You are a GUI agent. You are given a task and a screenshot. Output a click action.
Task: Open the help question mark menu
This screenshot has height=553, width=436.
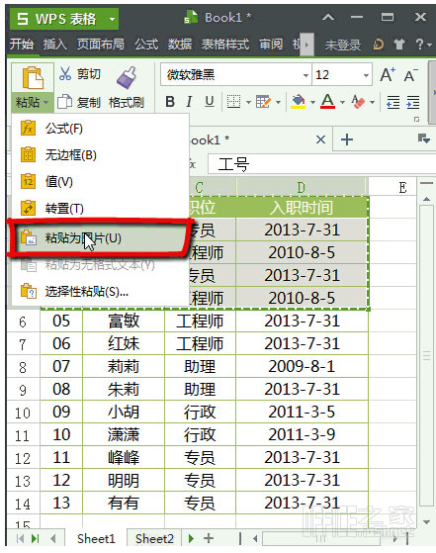[x=423, y=45]
